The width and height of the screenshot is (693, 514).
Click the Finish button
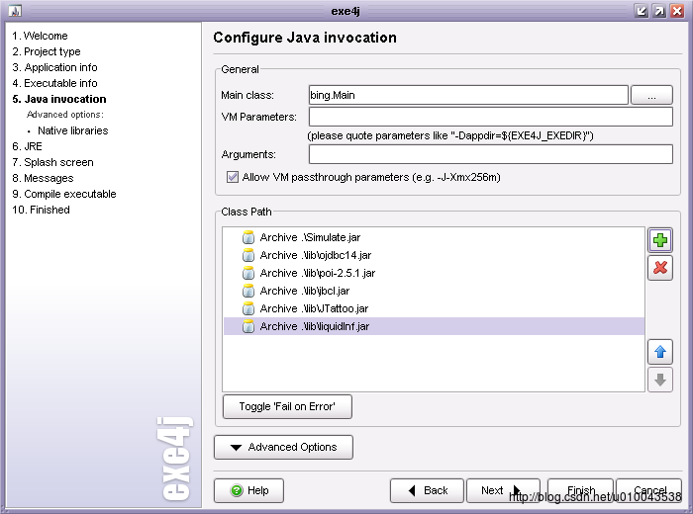pos(580,490)
